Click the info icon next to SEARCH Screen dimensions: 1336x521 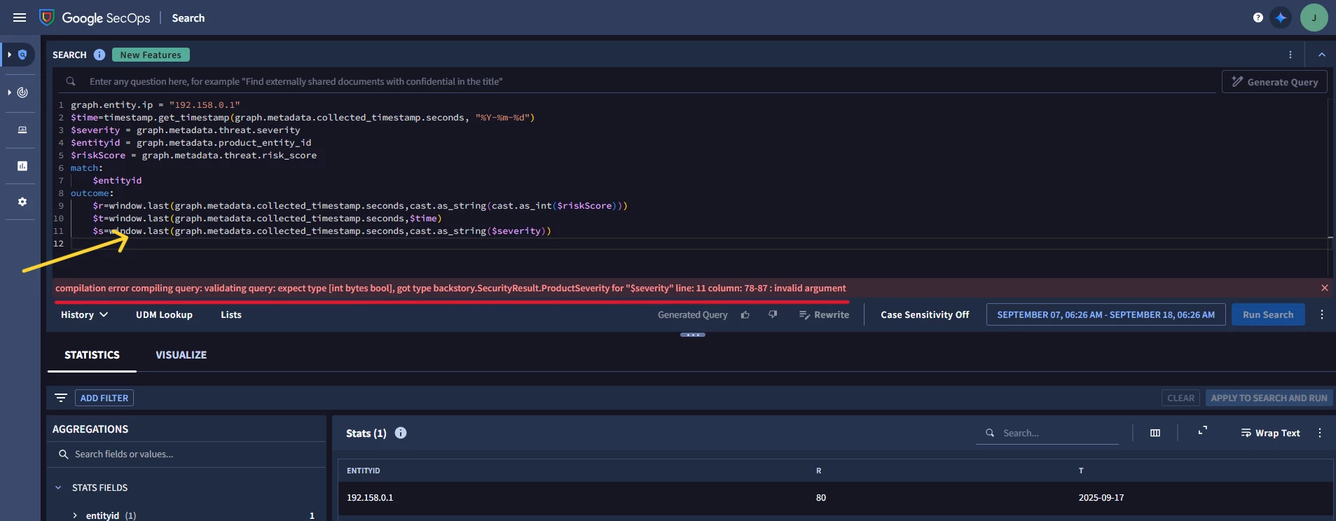point(99,55)
